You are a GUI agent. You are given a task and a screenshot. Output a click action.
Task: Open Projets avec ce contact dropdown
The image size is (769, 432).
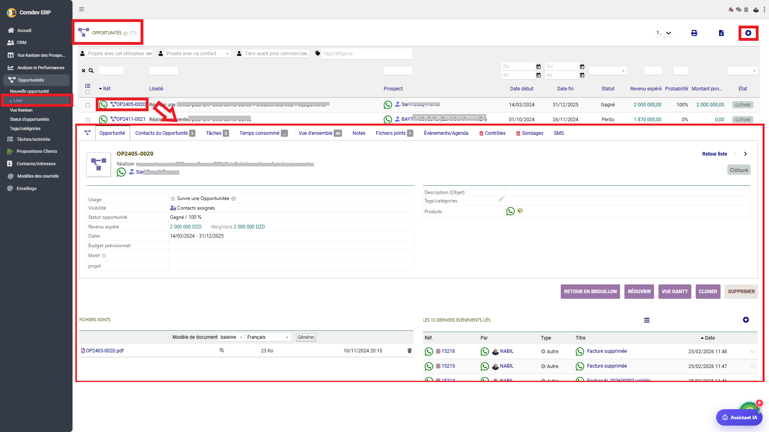click(x=197, y=54)
